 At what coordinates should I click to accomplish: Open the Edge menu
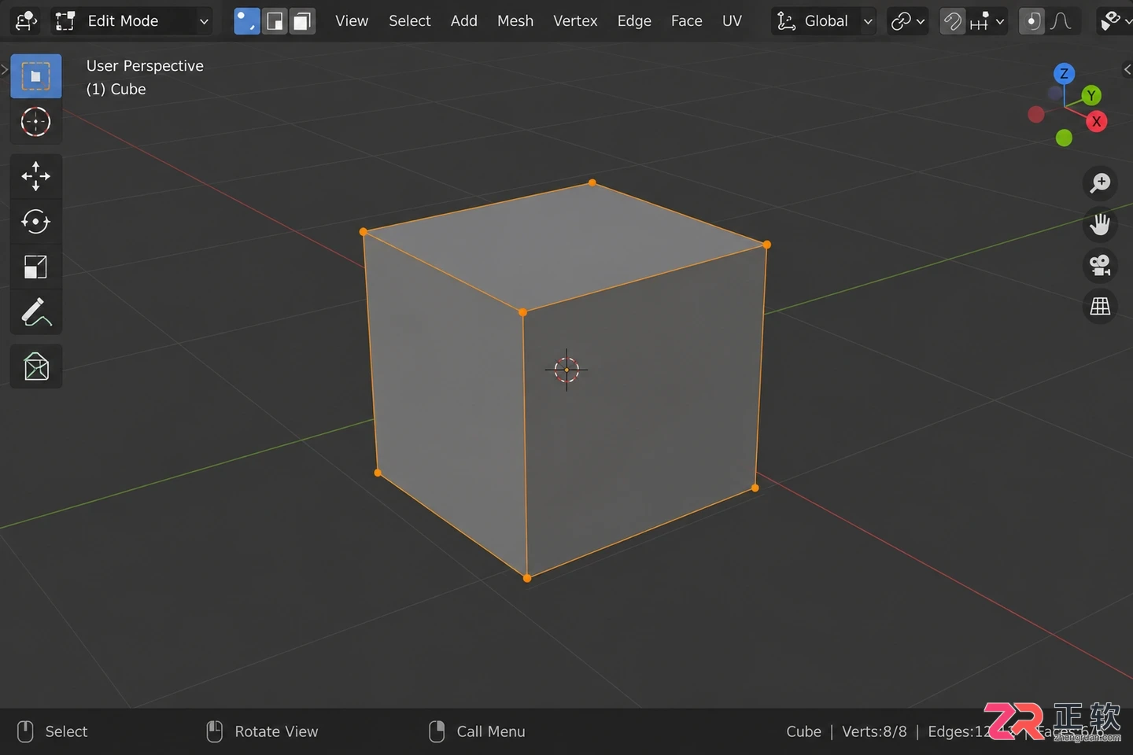tap(634, 21)
